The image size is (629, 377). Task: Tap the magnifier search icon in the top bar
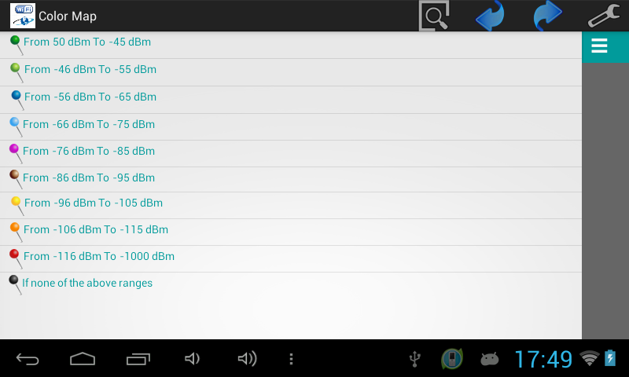(x=434, y=16)
